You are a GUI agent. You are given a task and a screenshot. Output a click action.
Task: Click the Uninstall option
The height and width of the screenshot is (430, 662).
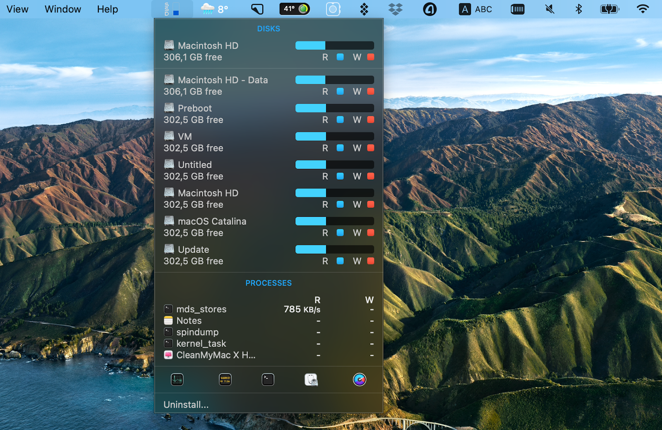pyautogui.click(x=186, y=404)
